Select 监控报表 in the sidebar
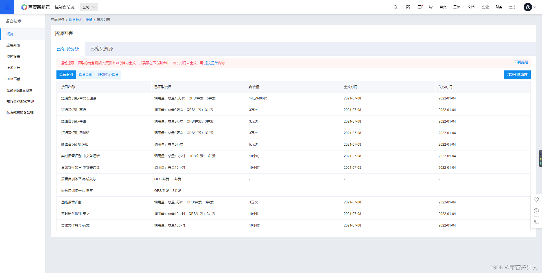This screenshot has height=273, width=542. point(23,56)
